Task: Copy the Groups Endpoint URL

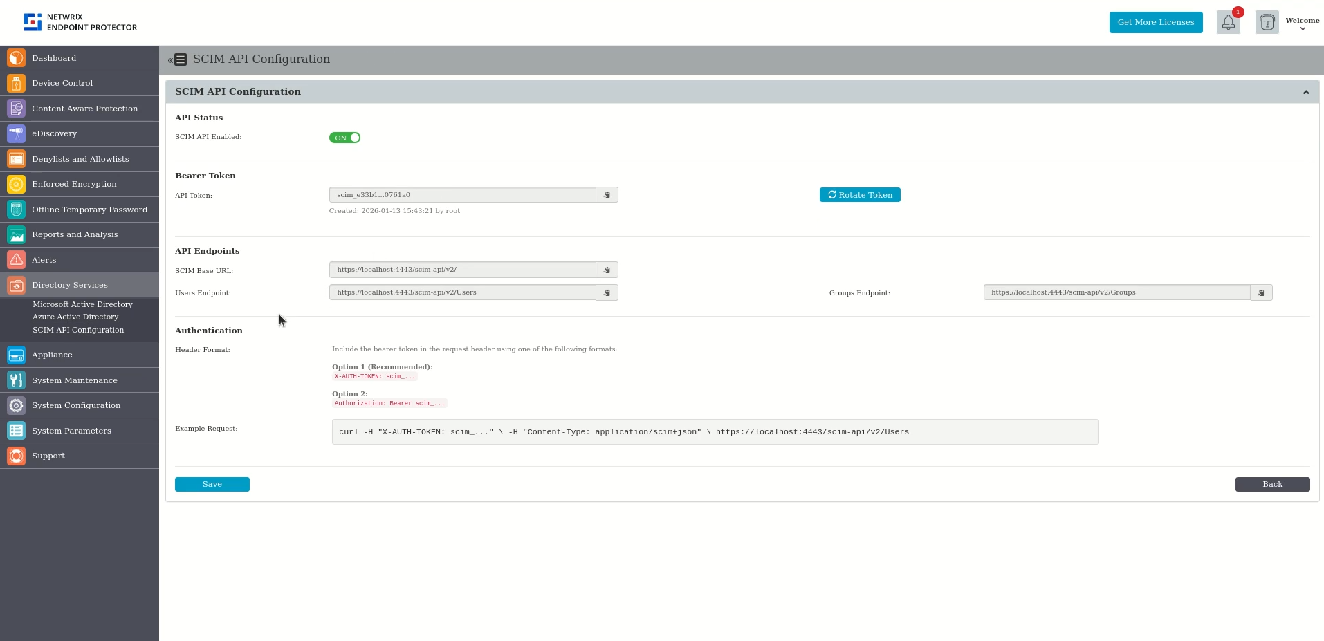Action: click(1260, 292)
